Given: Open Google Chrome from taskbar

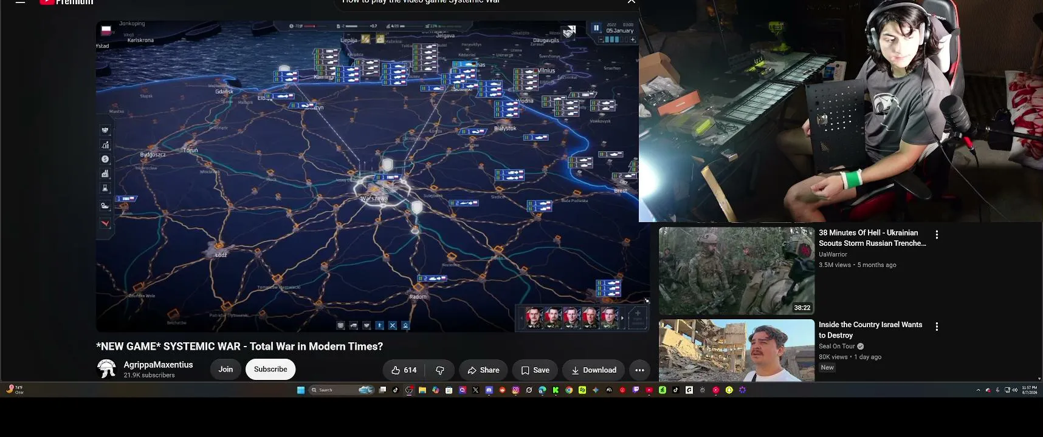Looking at the screenshot, I should click(x=569, y=390).
